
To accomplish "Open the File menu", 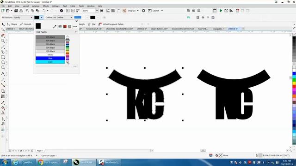I will [3, 6].
